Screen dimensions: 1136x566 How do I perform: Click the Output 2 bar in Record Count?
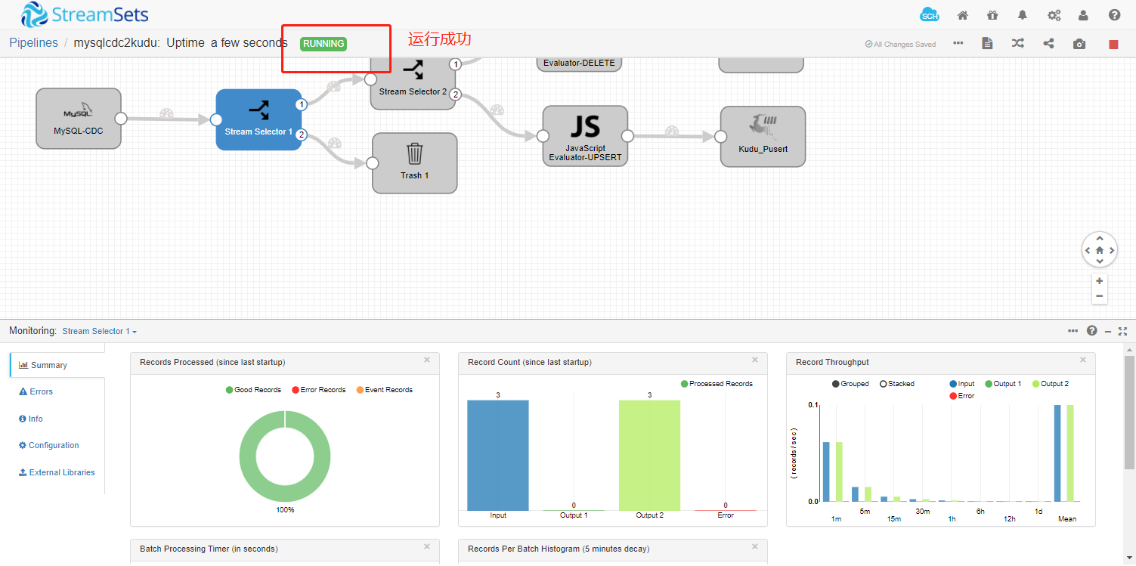(649, 455)
